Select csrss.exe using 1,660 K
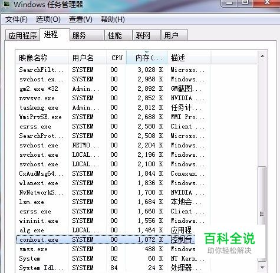 coord(137,211)
